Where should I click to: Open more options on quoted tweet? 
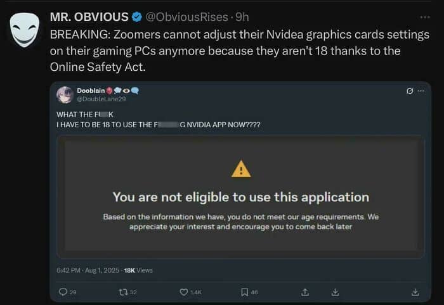click(421, 91)
